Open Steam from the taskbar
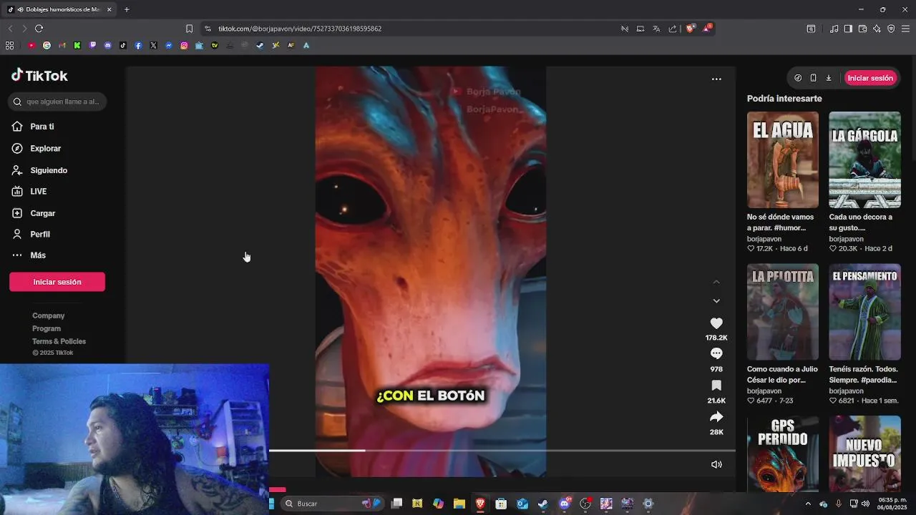916x515 pixels. (543, 504)
